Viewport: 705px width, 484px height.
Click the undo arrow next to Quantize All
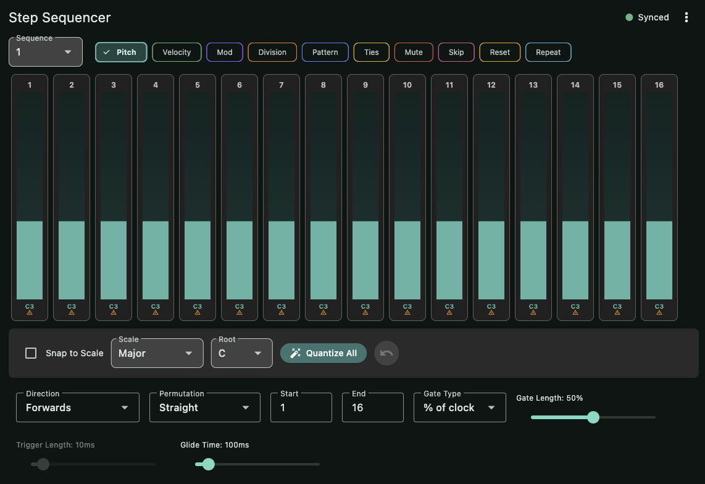point(386,353)
